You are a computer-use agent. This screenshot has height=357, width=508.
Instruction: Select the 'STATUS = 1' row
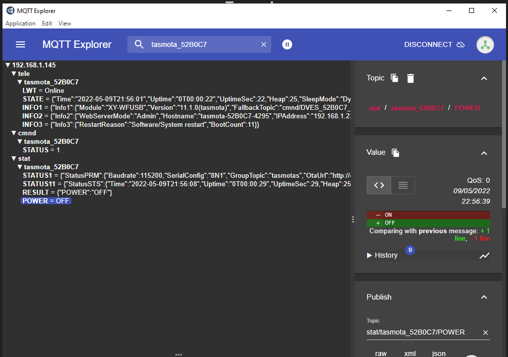pyautogui.click(x=41, y=150)
